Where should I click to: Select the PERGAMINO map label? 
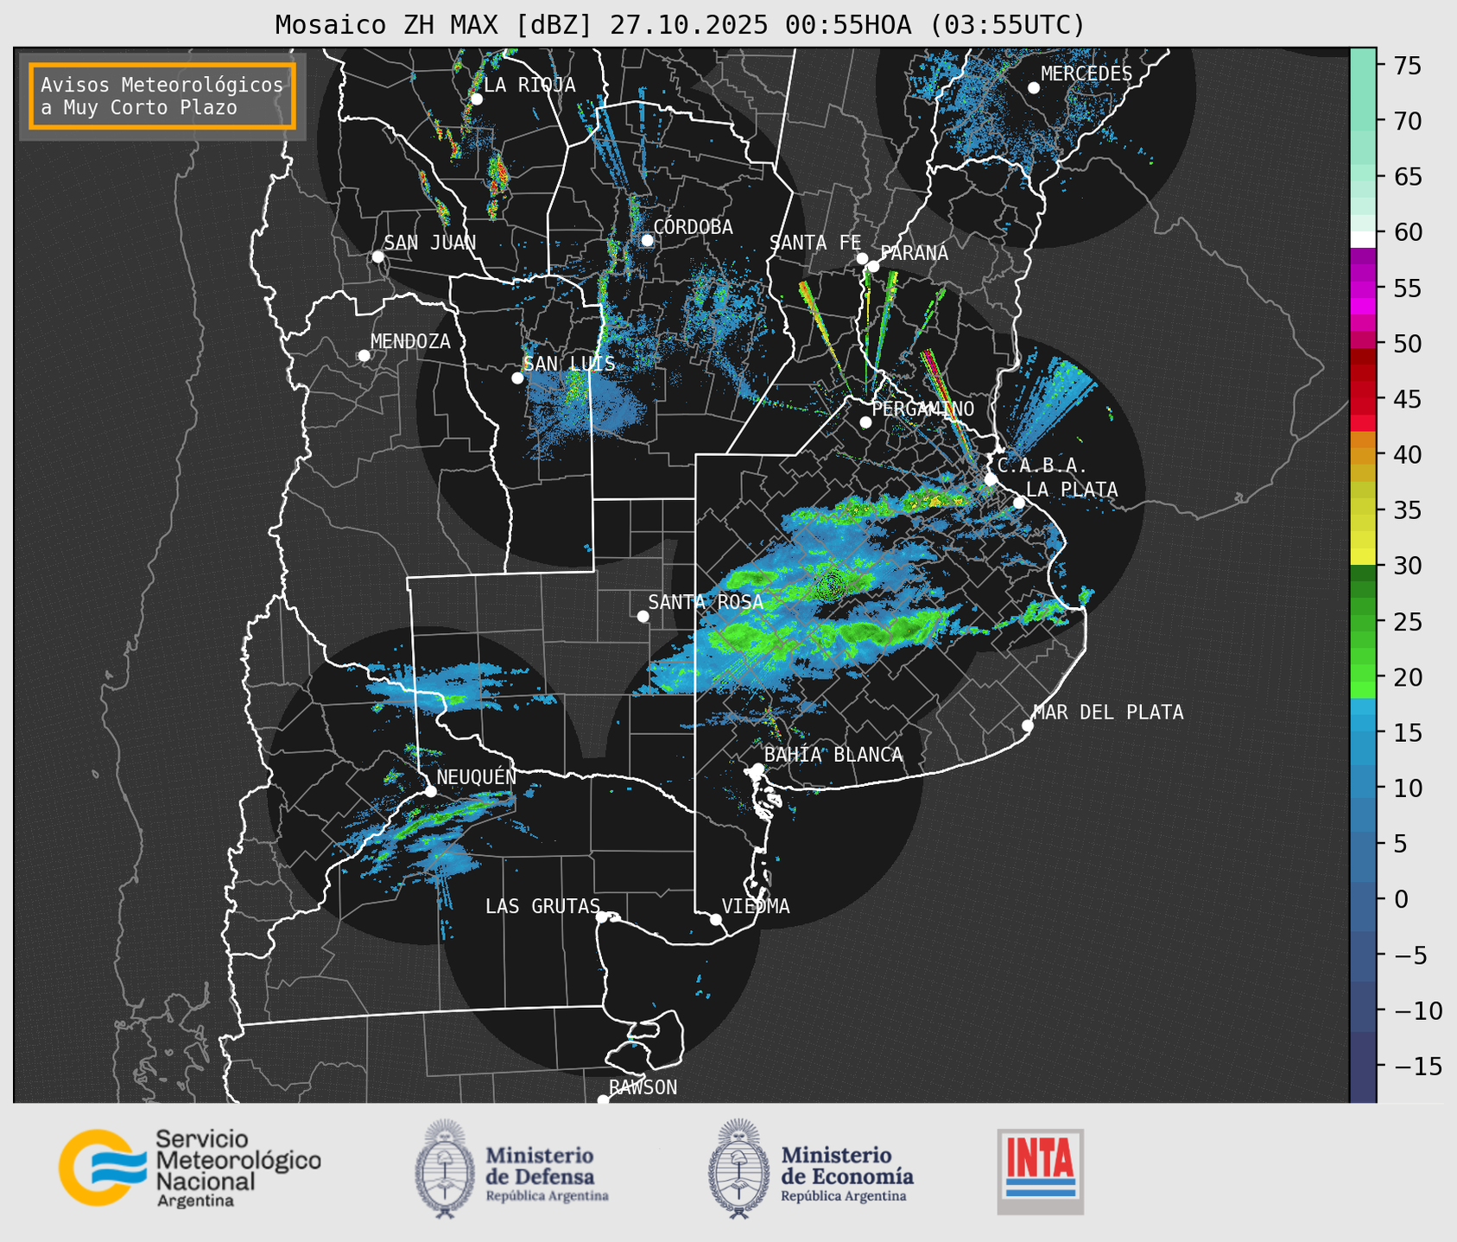(x=923, y=409)
